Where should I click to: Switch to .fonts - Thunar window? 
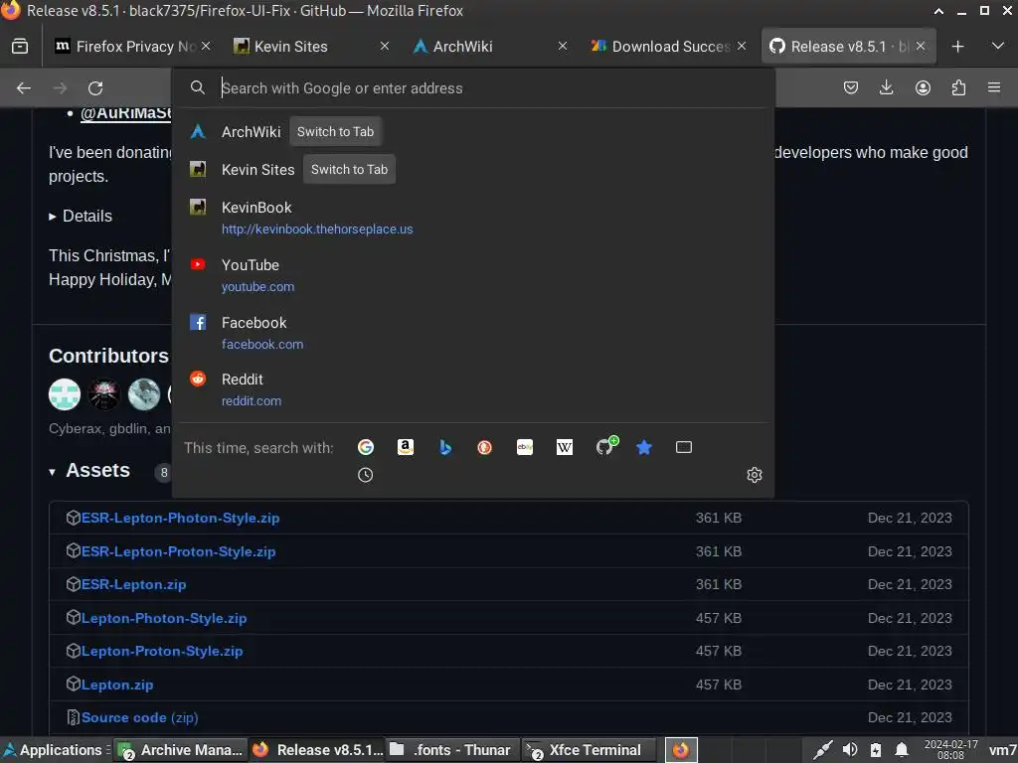point(453,750)
